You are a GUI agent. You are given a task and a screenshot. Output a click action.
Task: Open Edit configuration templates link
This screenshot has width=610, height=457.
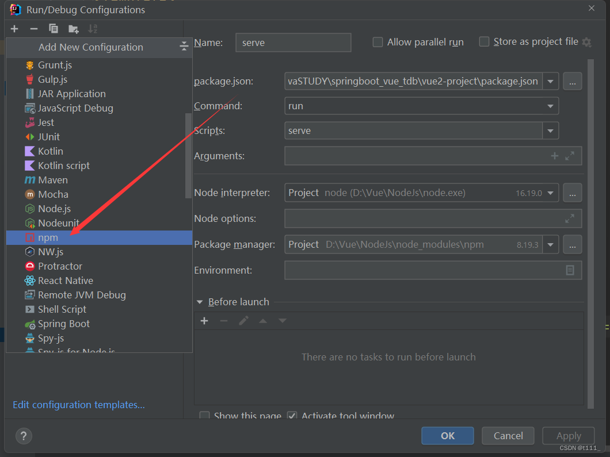tap(79, 405)
